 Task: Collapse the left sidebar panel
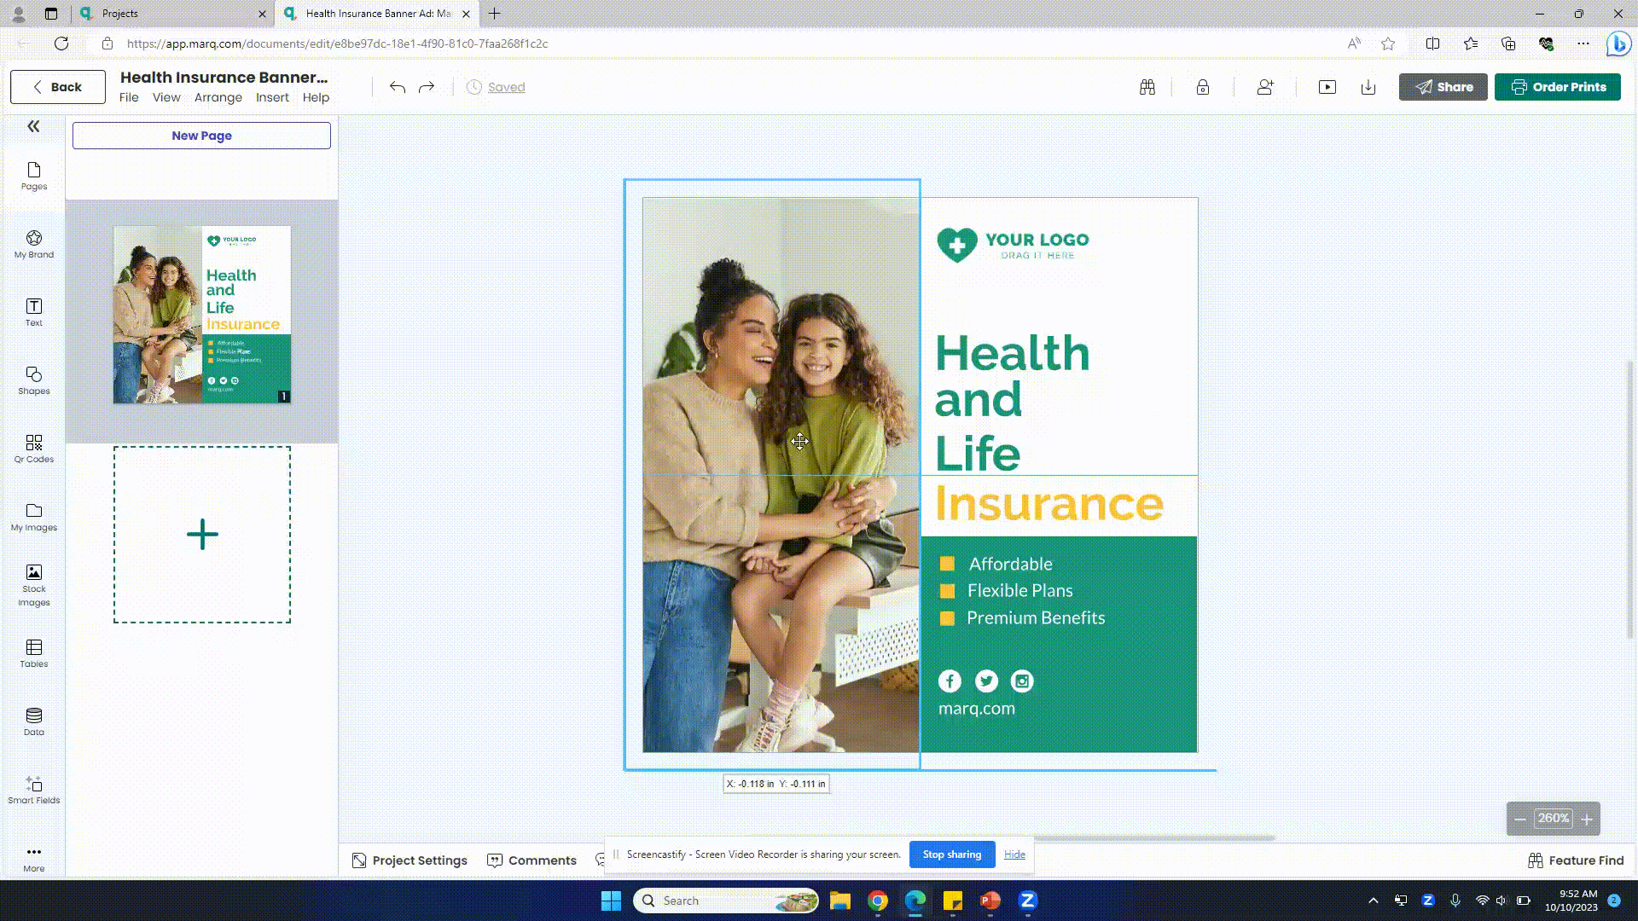(33, 126)
